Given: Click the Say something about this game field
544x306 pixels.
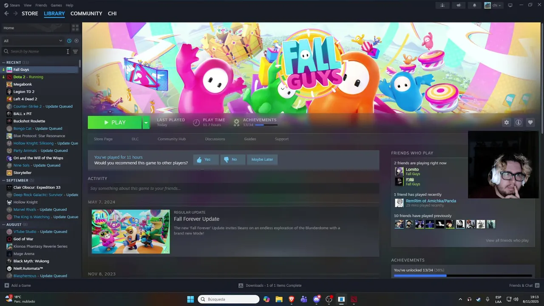Looking at the screenshot, I should click(x=233, y=188).
